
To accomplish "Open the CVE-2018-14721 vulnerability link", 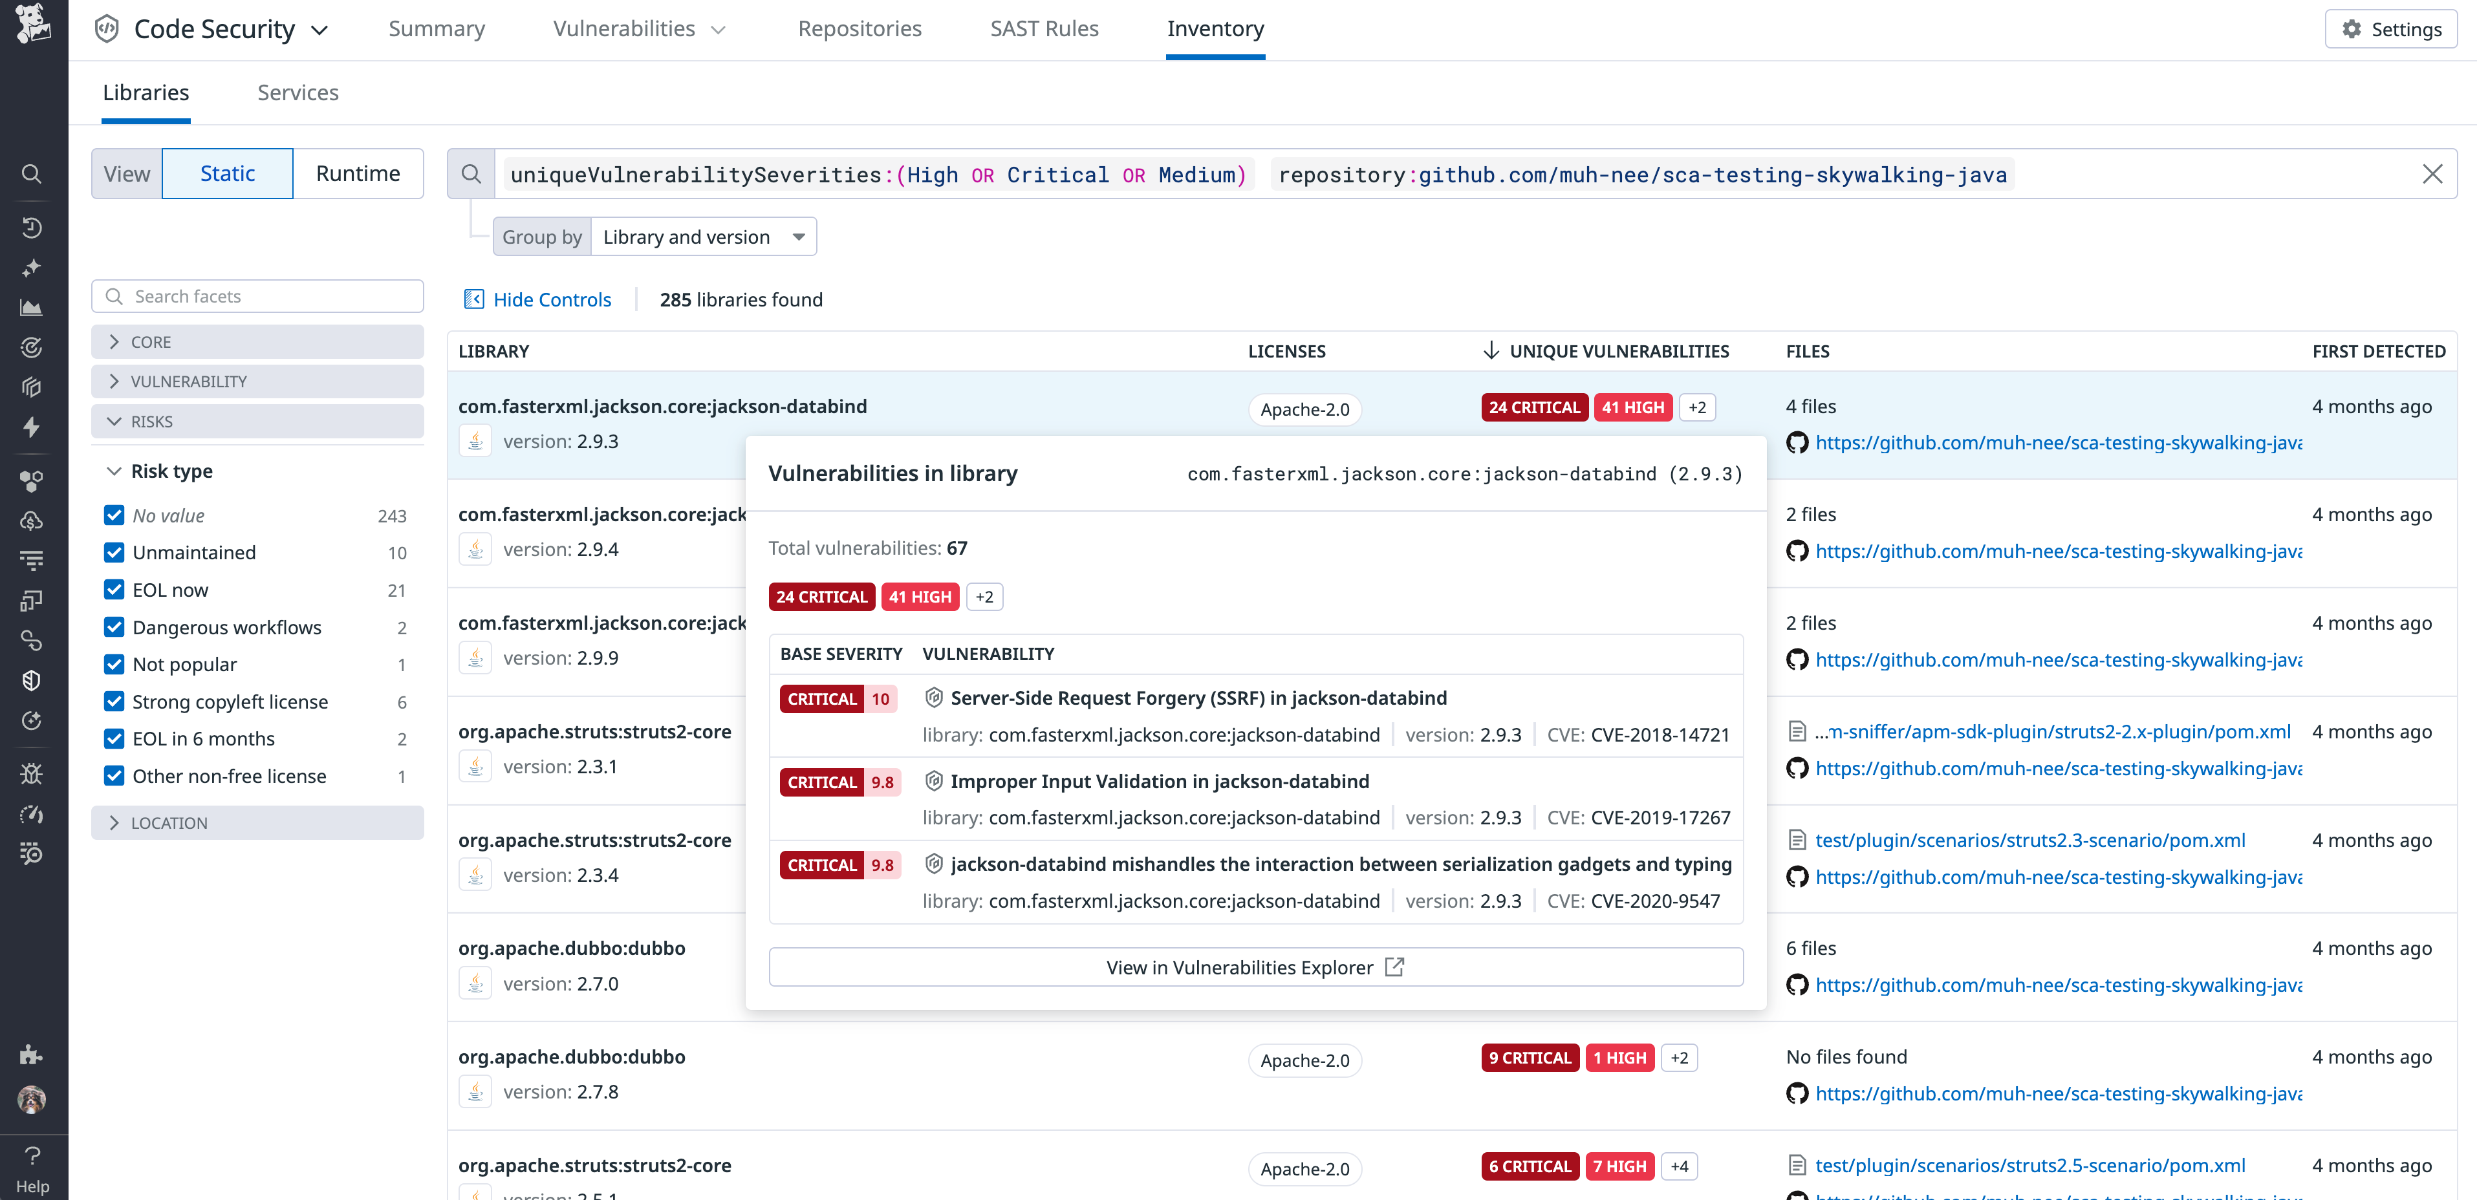I will pyautogui.click(x=1661, y=734).
